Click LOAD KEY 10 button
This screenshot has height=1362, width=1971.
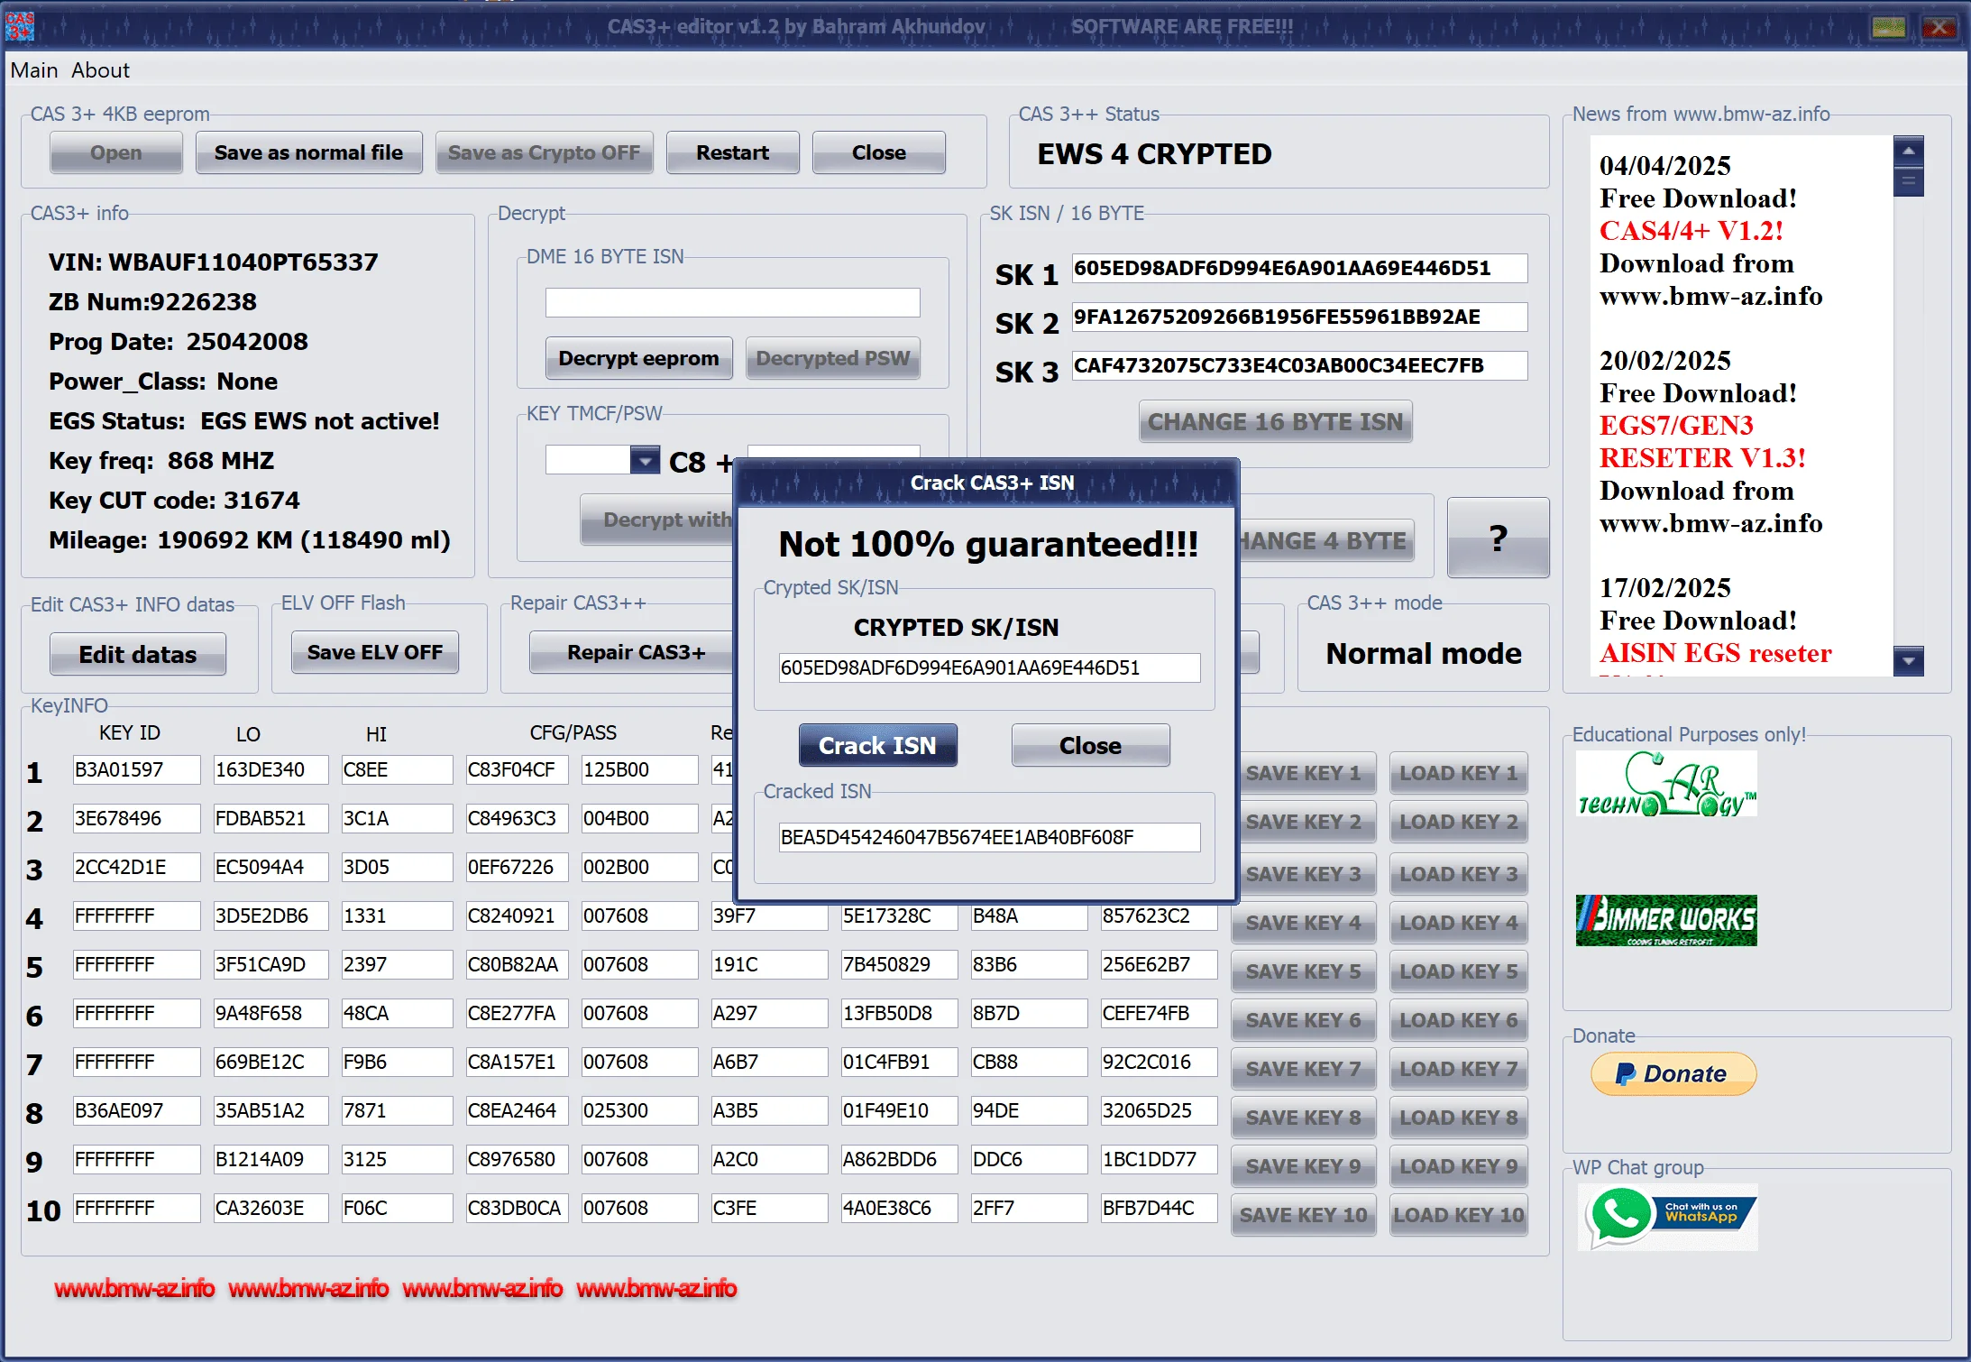(1458, 1215)
